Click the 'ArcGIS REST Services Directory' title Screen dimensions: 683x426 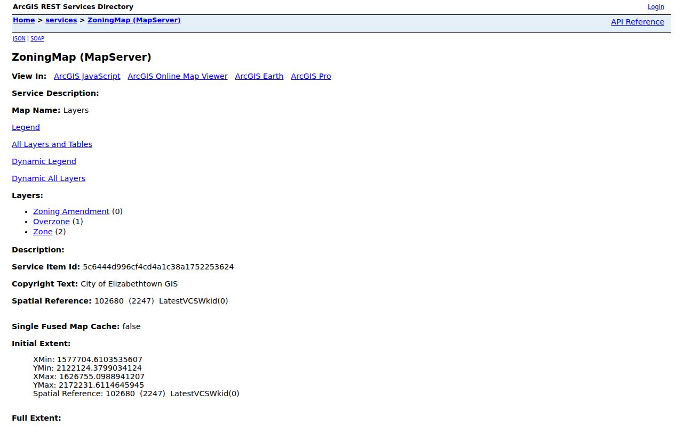pyautogui.click(x=73, y=7)
